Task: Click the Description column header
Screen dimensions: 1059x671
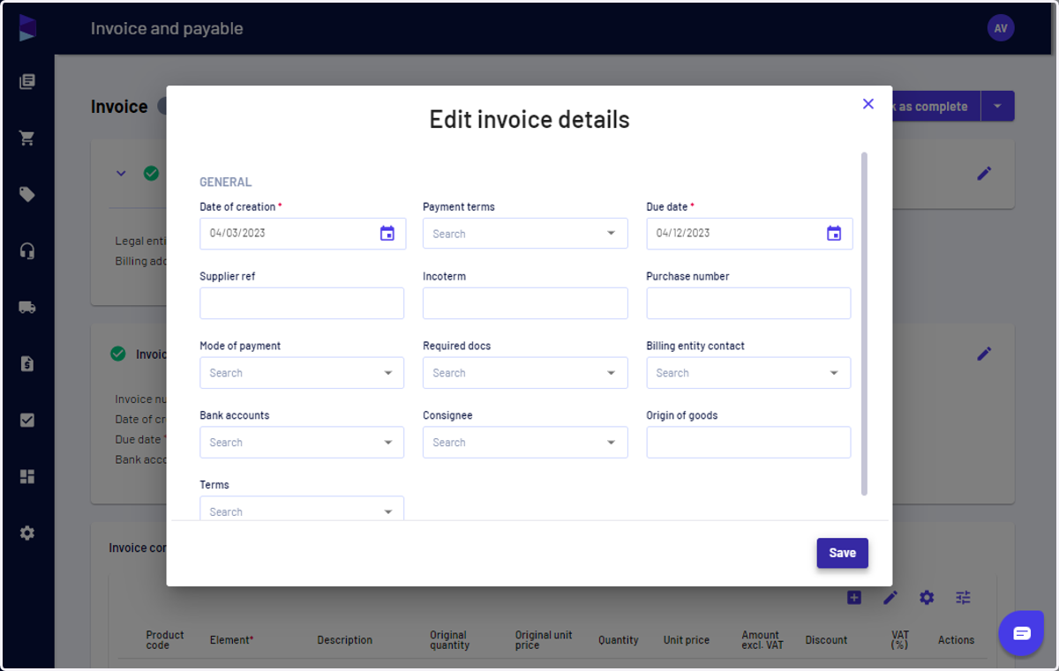Action: (344, 640)
